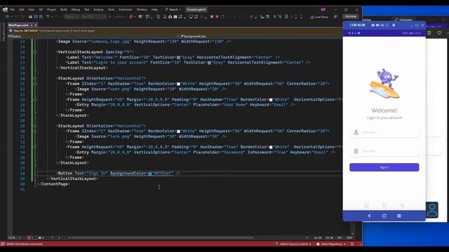Viewport: 449px width, 252px height.
Task: Click the Gray color swatch on line 17
Action: pyautogui.click(x=209, y=62)
